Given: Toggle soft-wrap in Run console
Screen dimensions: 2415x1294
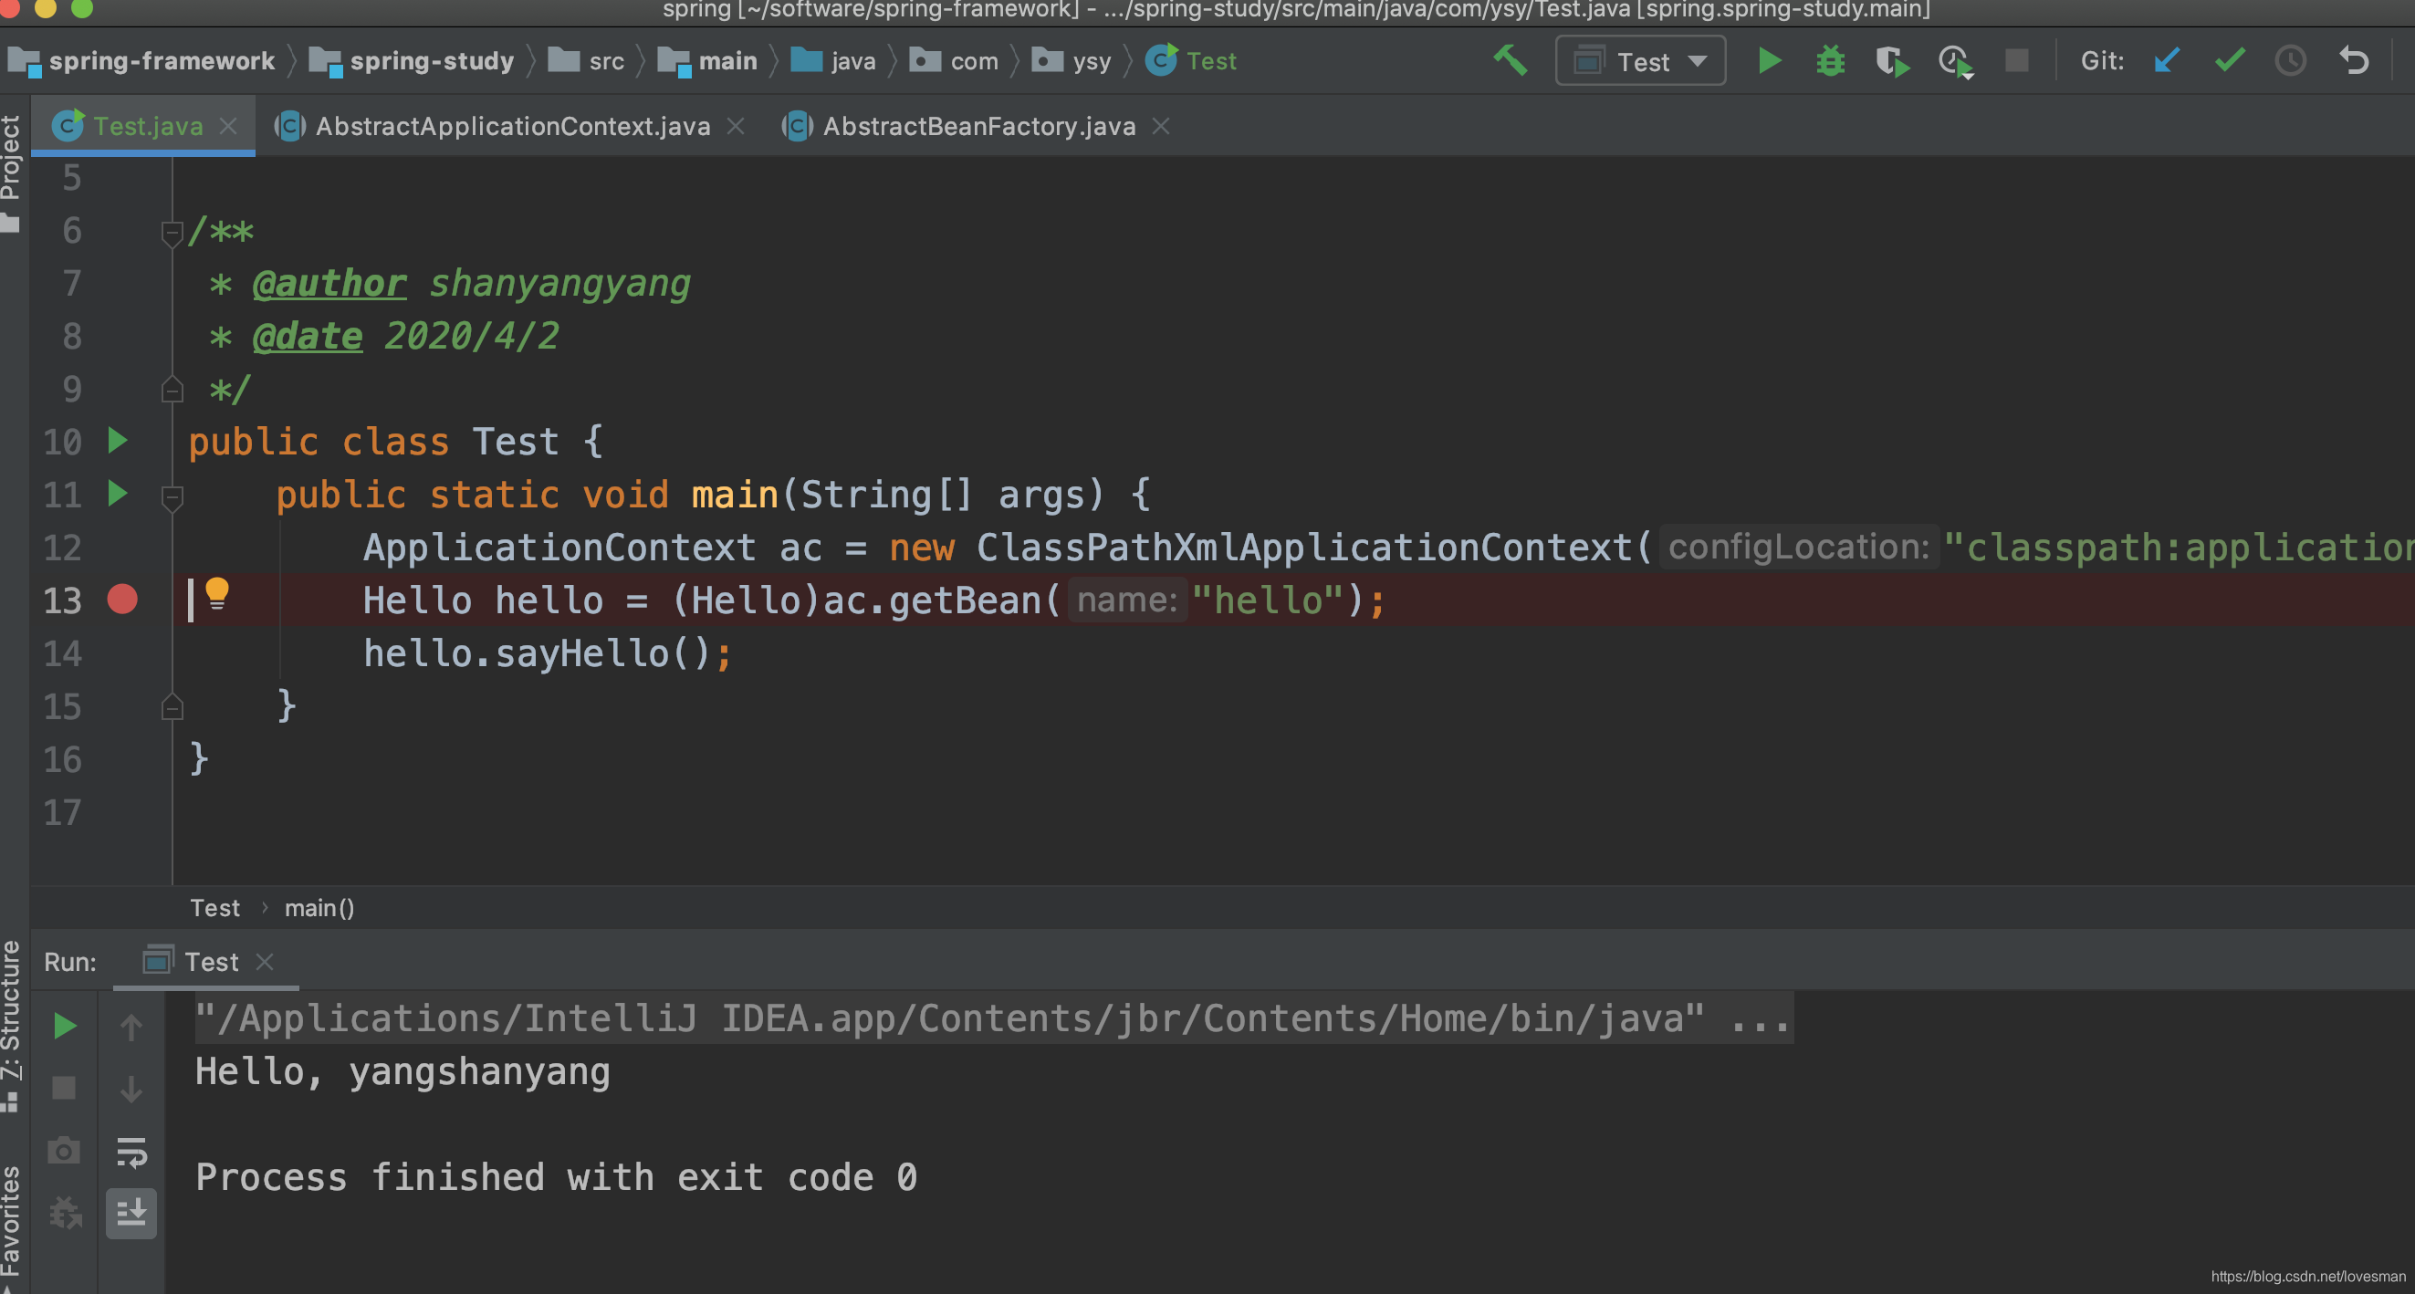Looking at the screenshot, I should tap(131, 1152).
